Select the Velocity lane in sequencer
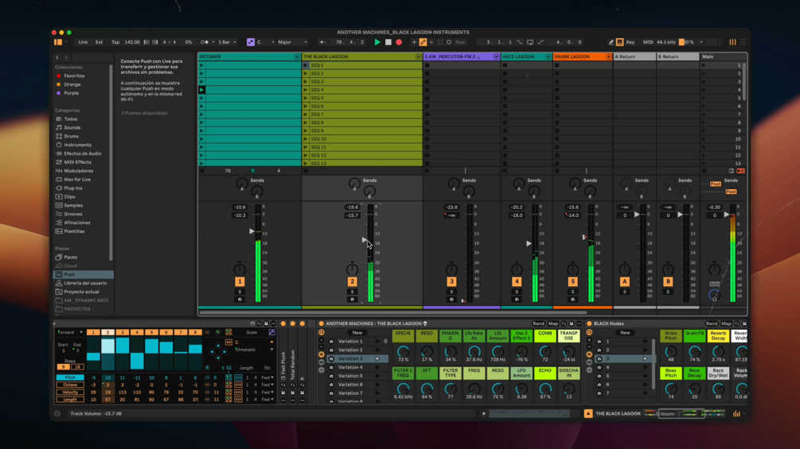800x449 pixels. [70, 393]
